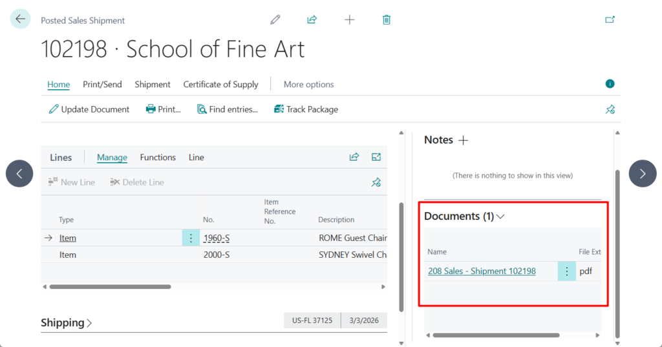Open 208 Sales - Shipment 102198 document
Viewport: 662px width, 347px height.
482,271
